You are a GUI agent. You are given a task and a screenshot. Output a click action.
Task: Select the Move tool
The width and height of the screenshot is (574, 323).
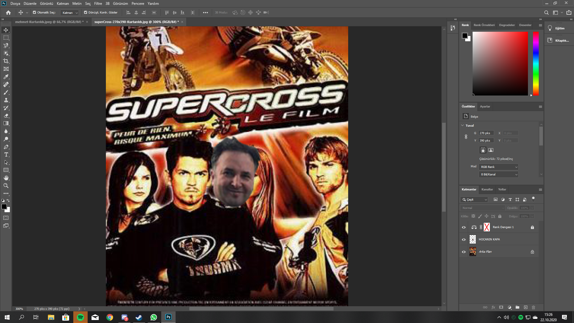[6, 30]
